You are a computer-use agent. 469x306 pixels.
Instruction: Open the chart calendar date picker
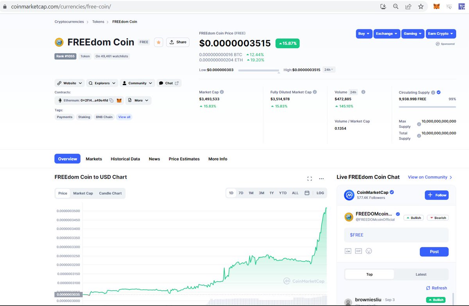(307, 193)
